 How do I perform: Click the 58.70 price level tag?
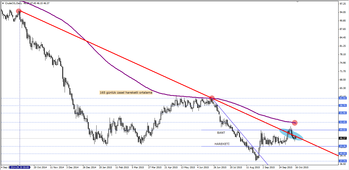click(343, 105)
